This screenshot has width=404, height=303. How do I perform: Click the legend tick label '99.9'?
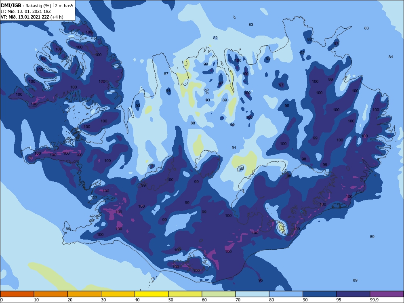pos(374,300)
